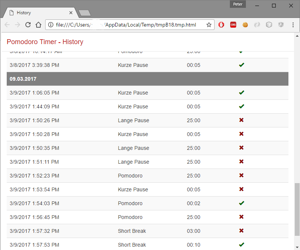Click Pomodoro in the 1:56:45 PM row
This screenshot has height=250, width=300.
(x=130, y=217)
